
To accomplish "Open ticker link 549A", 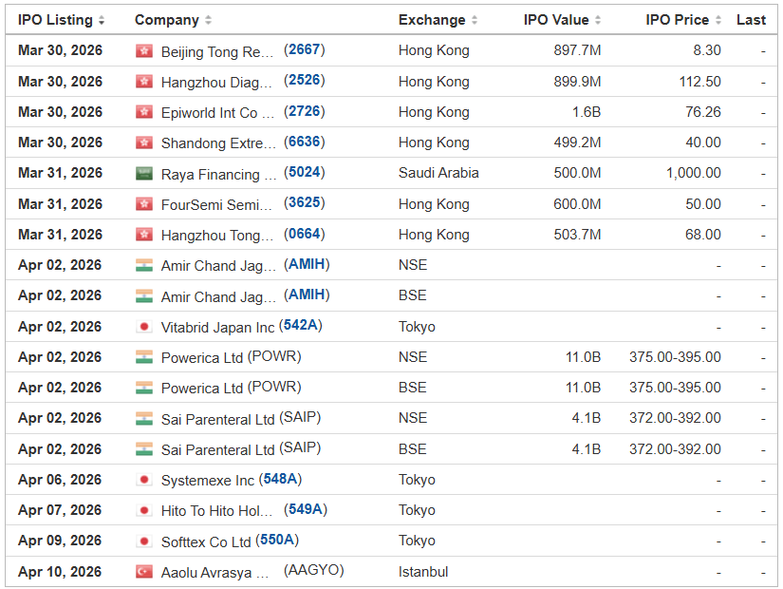I will tap(305, 509).
